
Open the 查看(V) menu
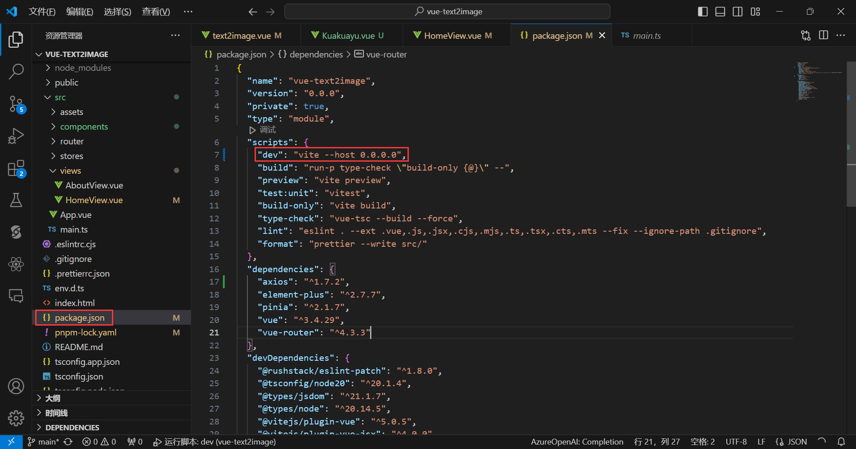(156, 12)
